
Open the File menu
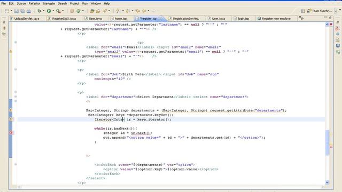(x=4, y=4)
